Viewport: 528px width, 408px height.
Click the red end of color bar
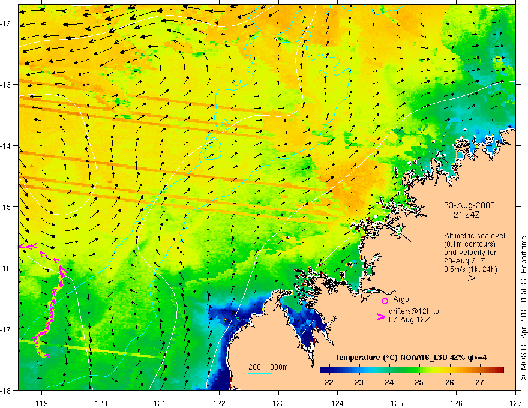pyautogui.click(x=499, y=370)
